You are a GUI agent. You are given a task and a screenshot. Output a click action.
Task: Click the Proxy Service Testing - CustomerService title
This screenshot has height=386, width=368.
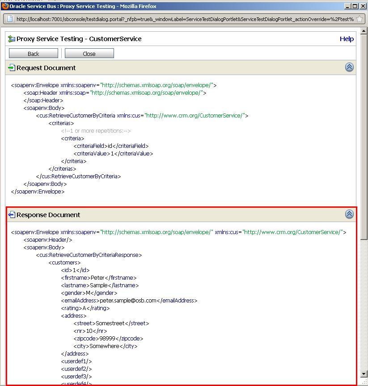click(x=79, y=39)
